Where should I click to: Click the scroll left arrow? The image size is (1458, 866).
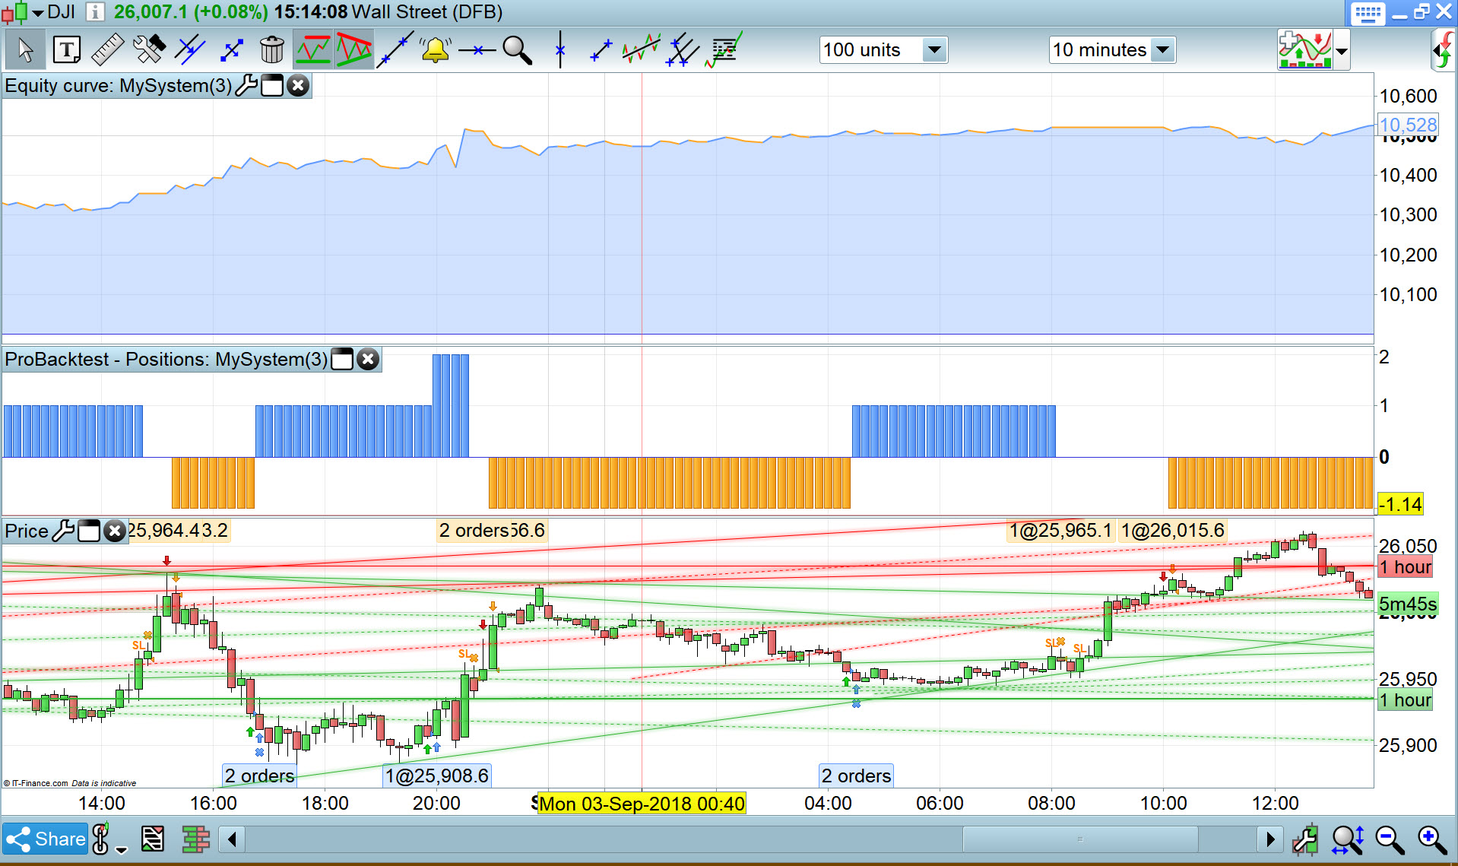point(232,839)
